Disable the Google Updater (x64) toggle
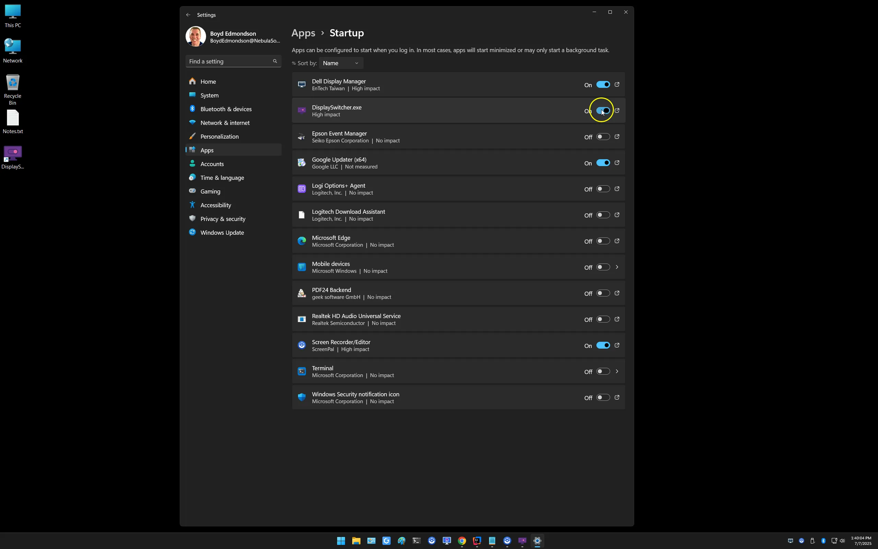This screenshot has width=878, height=549. click(x=603, y=163)
